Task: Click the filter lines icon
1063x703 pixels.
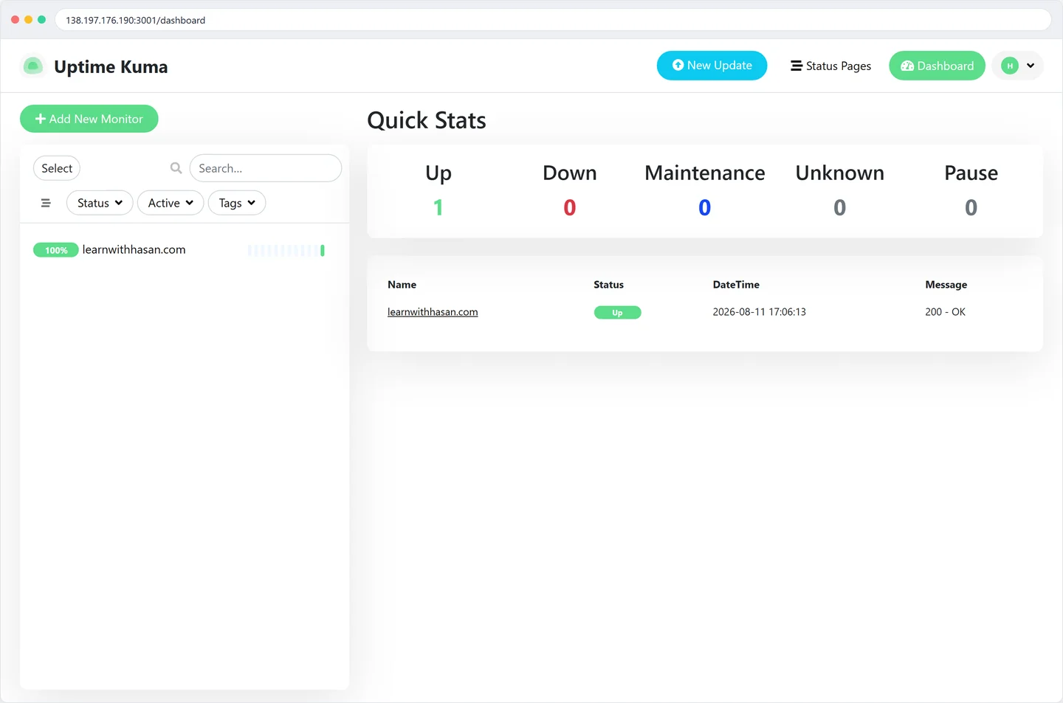Action: pyautogui.click(x=46, y=203)
